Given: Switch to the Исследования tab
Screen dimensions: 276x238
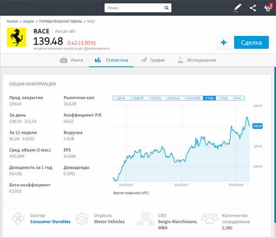Looking at the screenshot, I should [196, 60].
